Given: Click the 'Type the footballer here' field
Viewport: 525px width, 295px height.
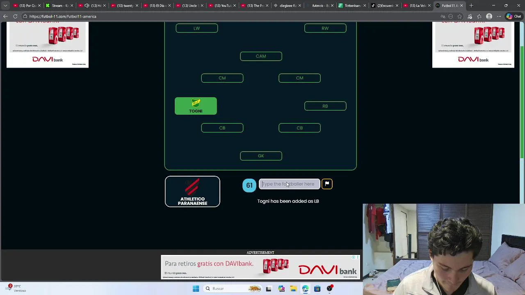Looking at the screenshot, I should point(289,184).
